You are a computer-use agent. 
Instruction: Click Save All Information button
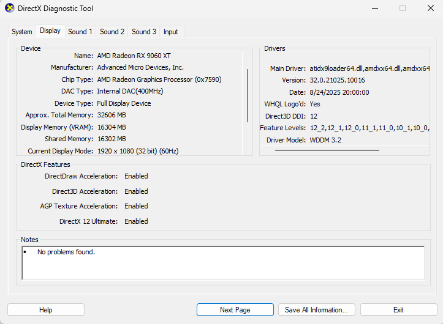point(316,310)
